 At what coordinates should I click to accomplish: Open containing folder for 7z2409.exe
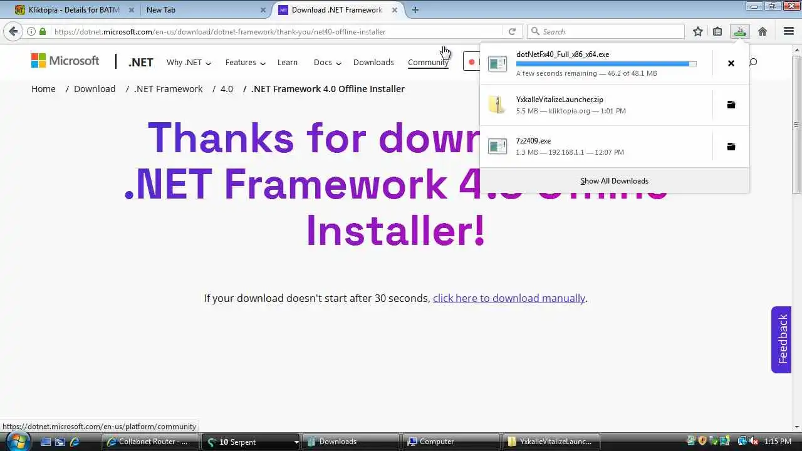pos(731,147)
